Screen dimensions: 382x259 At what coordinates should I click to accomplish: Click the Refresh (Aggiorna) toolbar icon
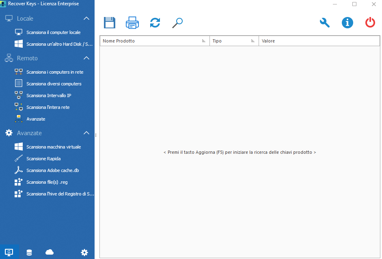(x=155, y=23)
